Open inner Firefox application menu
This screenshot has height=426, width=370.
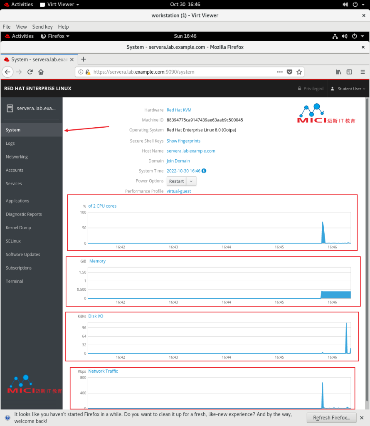(x=55, y=36)
